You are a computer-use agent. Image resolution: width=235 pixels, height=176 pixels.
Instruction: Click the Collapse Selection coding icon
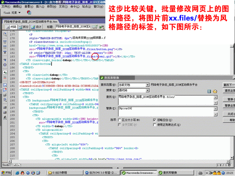pos(5,47)
